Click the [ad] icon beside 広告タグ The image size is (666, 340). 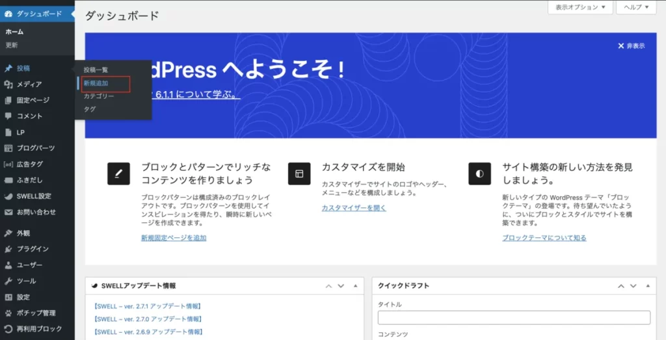pos(8,164)
